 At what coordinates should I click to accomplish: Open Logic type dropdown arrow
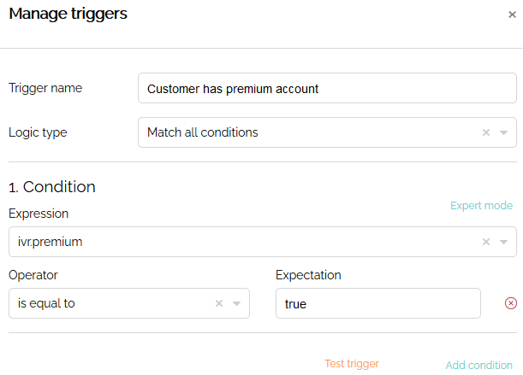click(503, 132)
